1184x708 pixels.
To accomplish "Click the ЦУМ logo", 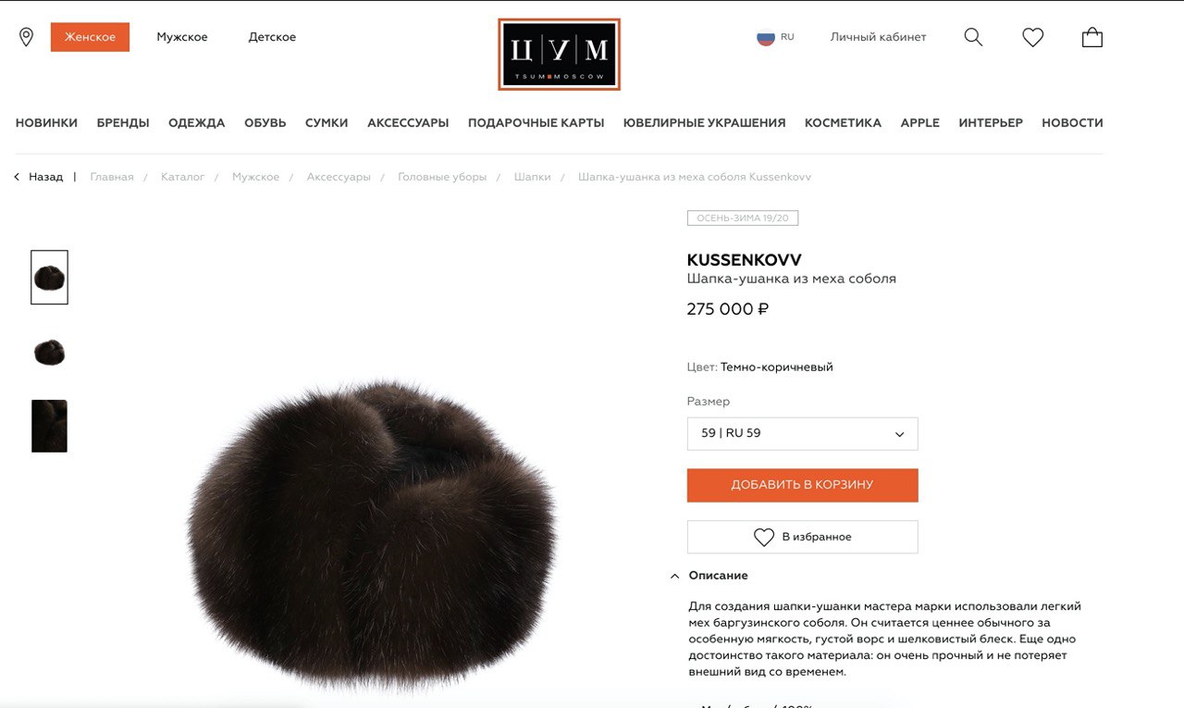I will 559,55.
